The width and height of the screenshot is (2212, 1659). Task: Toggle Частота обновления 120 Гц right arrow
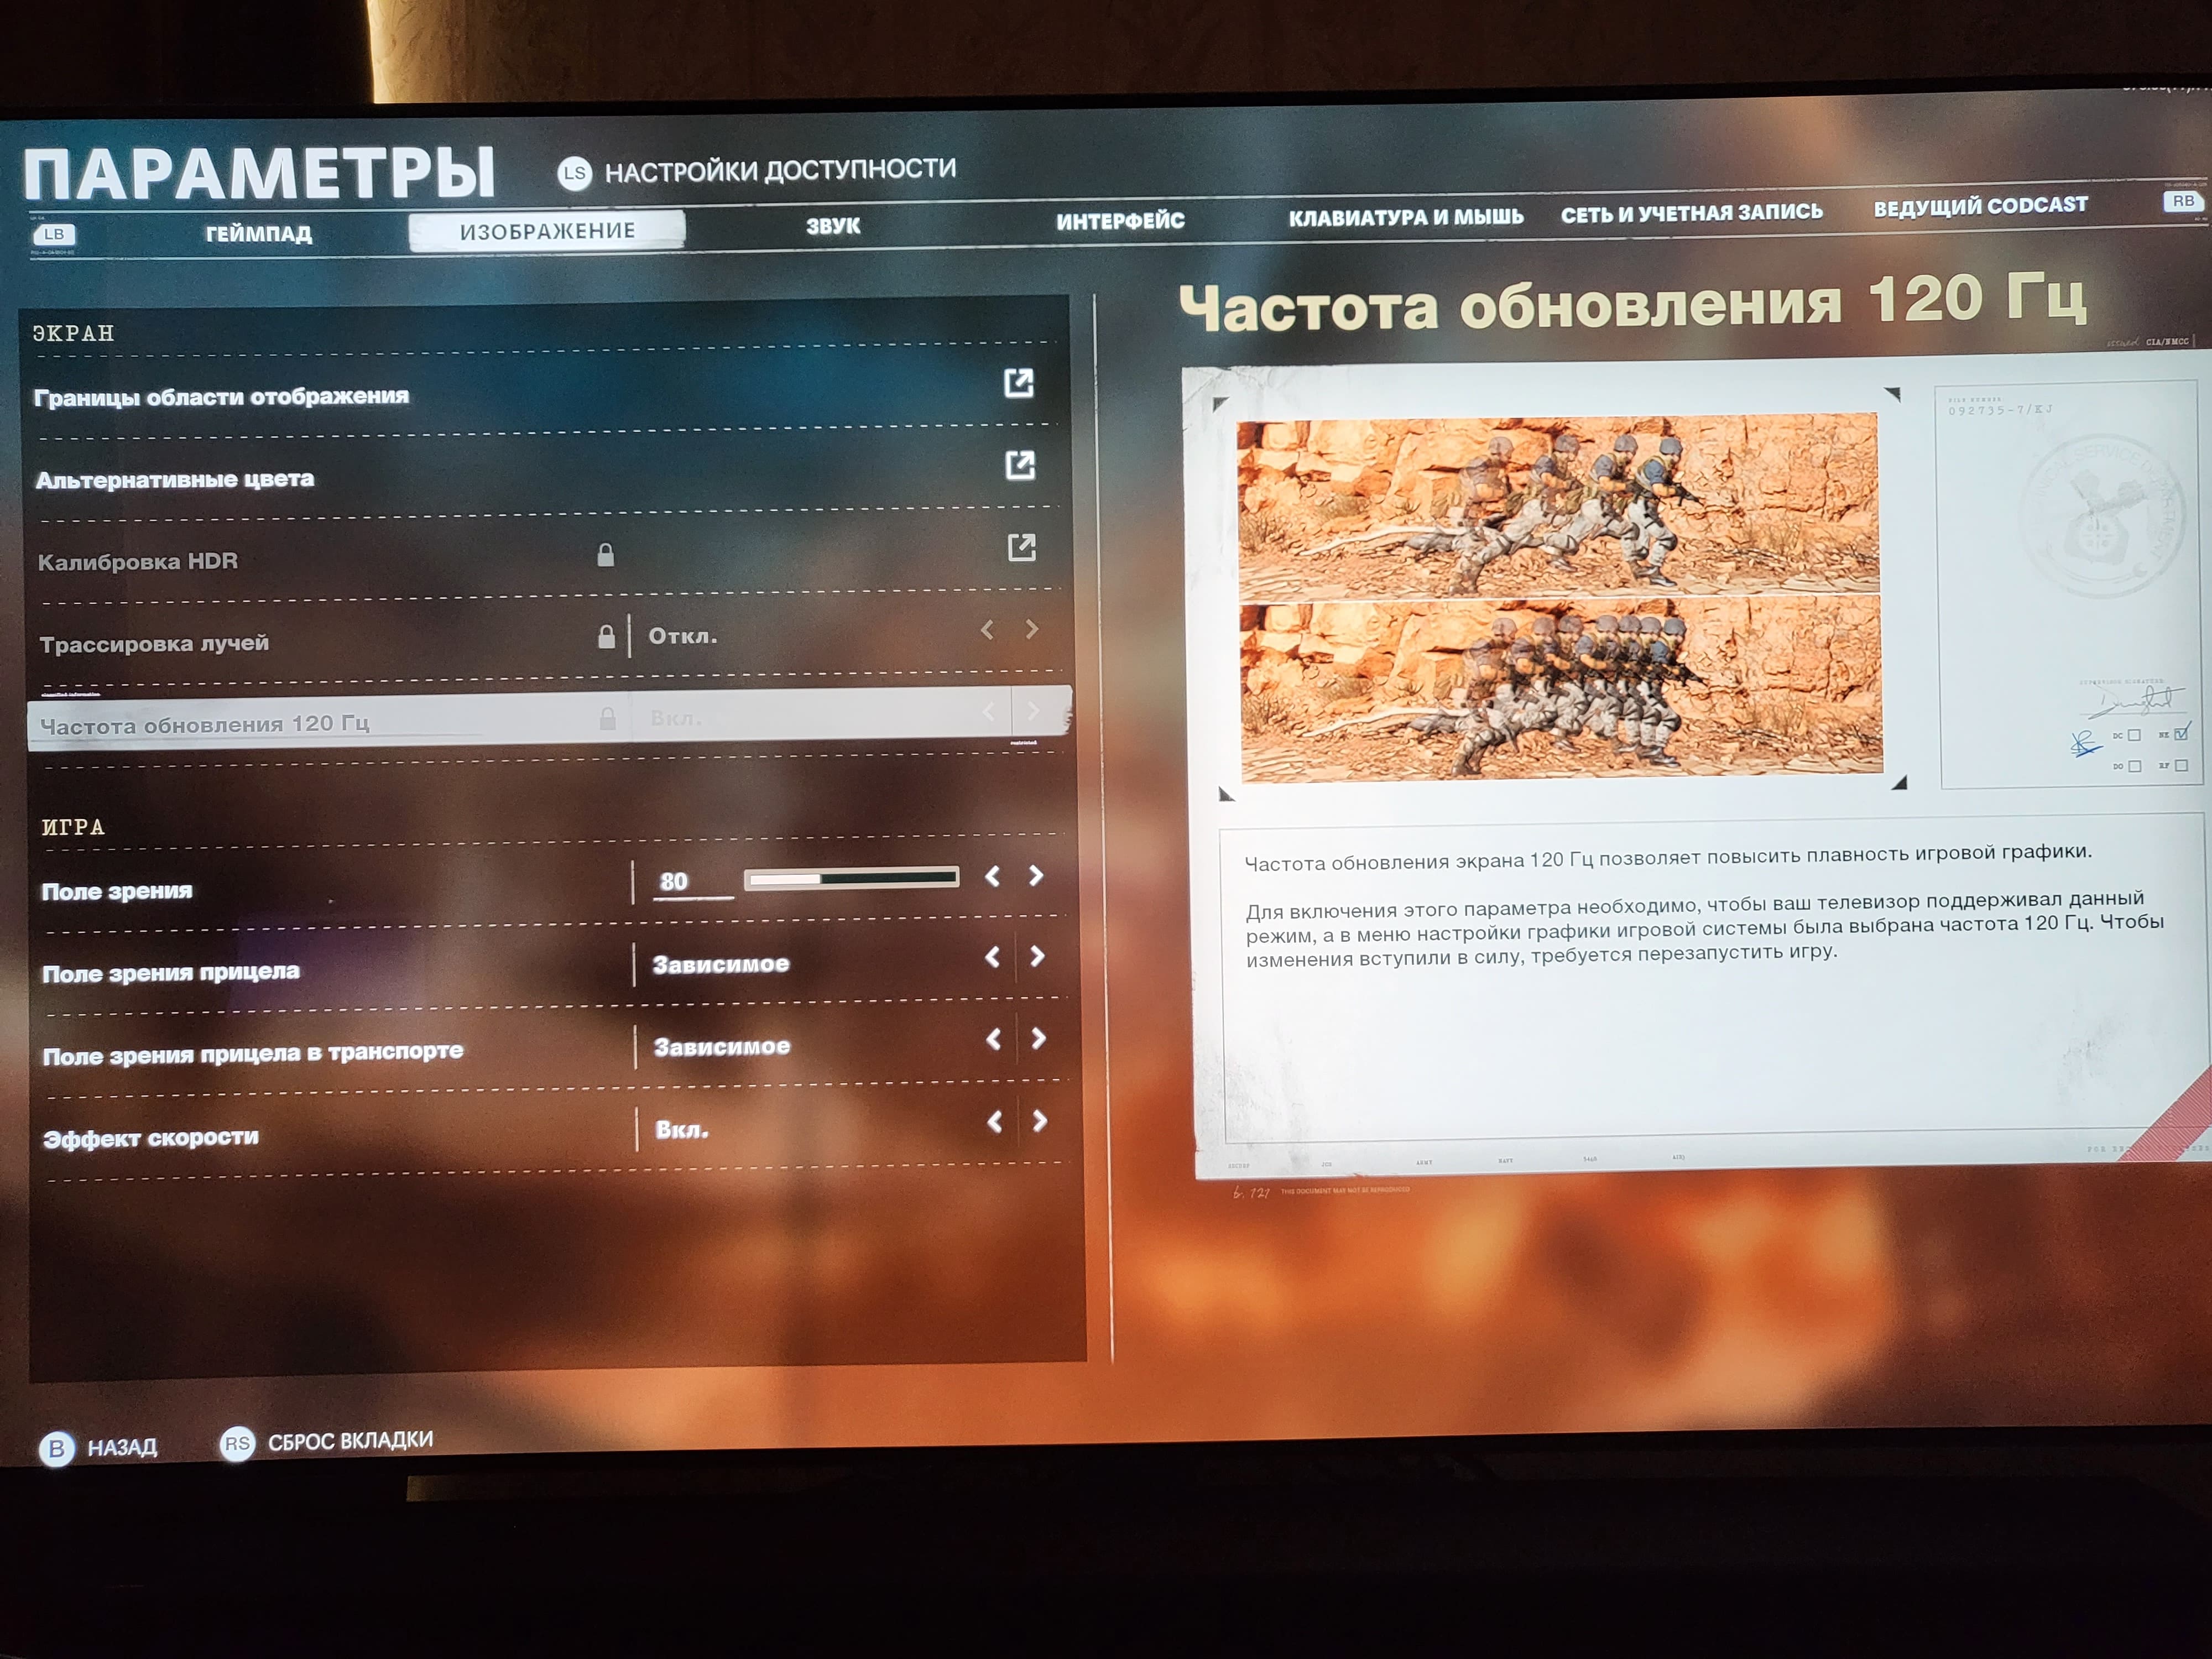(1034, 711)
